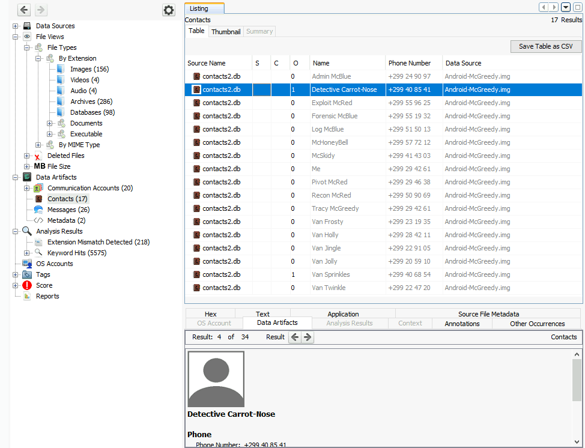The width and height of the screenshot is (585, 448).
Task: Sort by Data Source column header
Action: coord(512,63)
